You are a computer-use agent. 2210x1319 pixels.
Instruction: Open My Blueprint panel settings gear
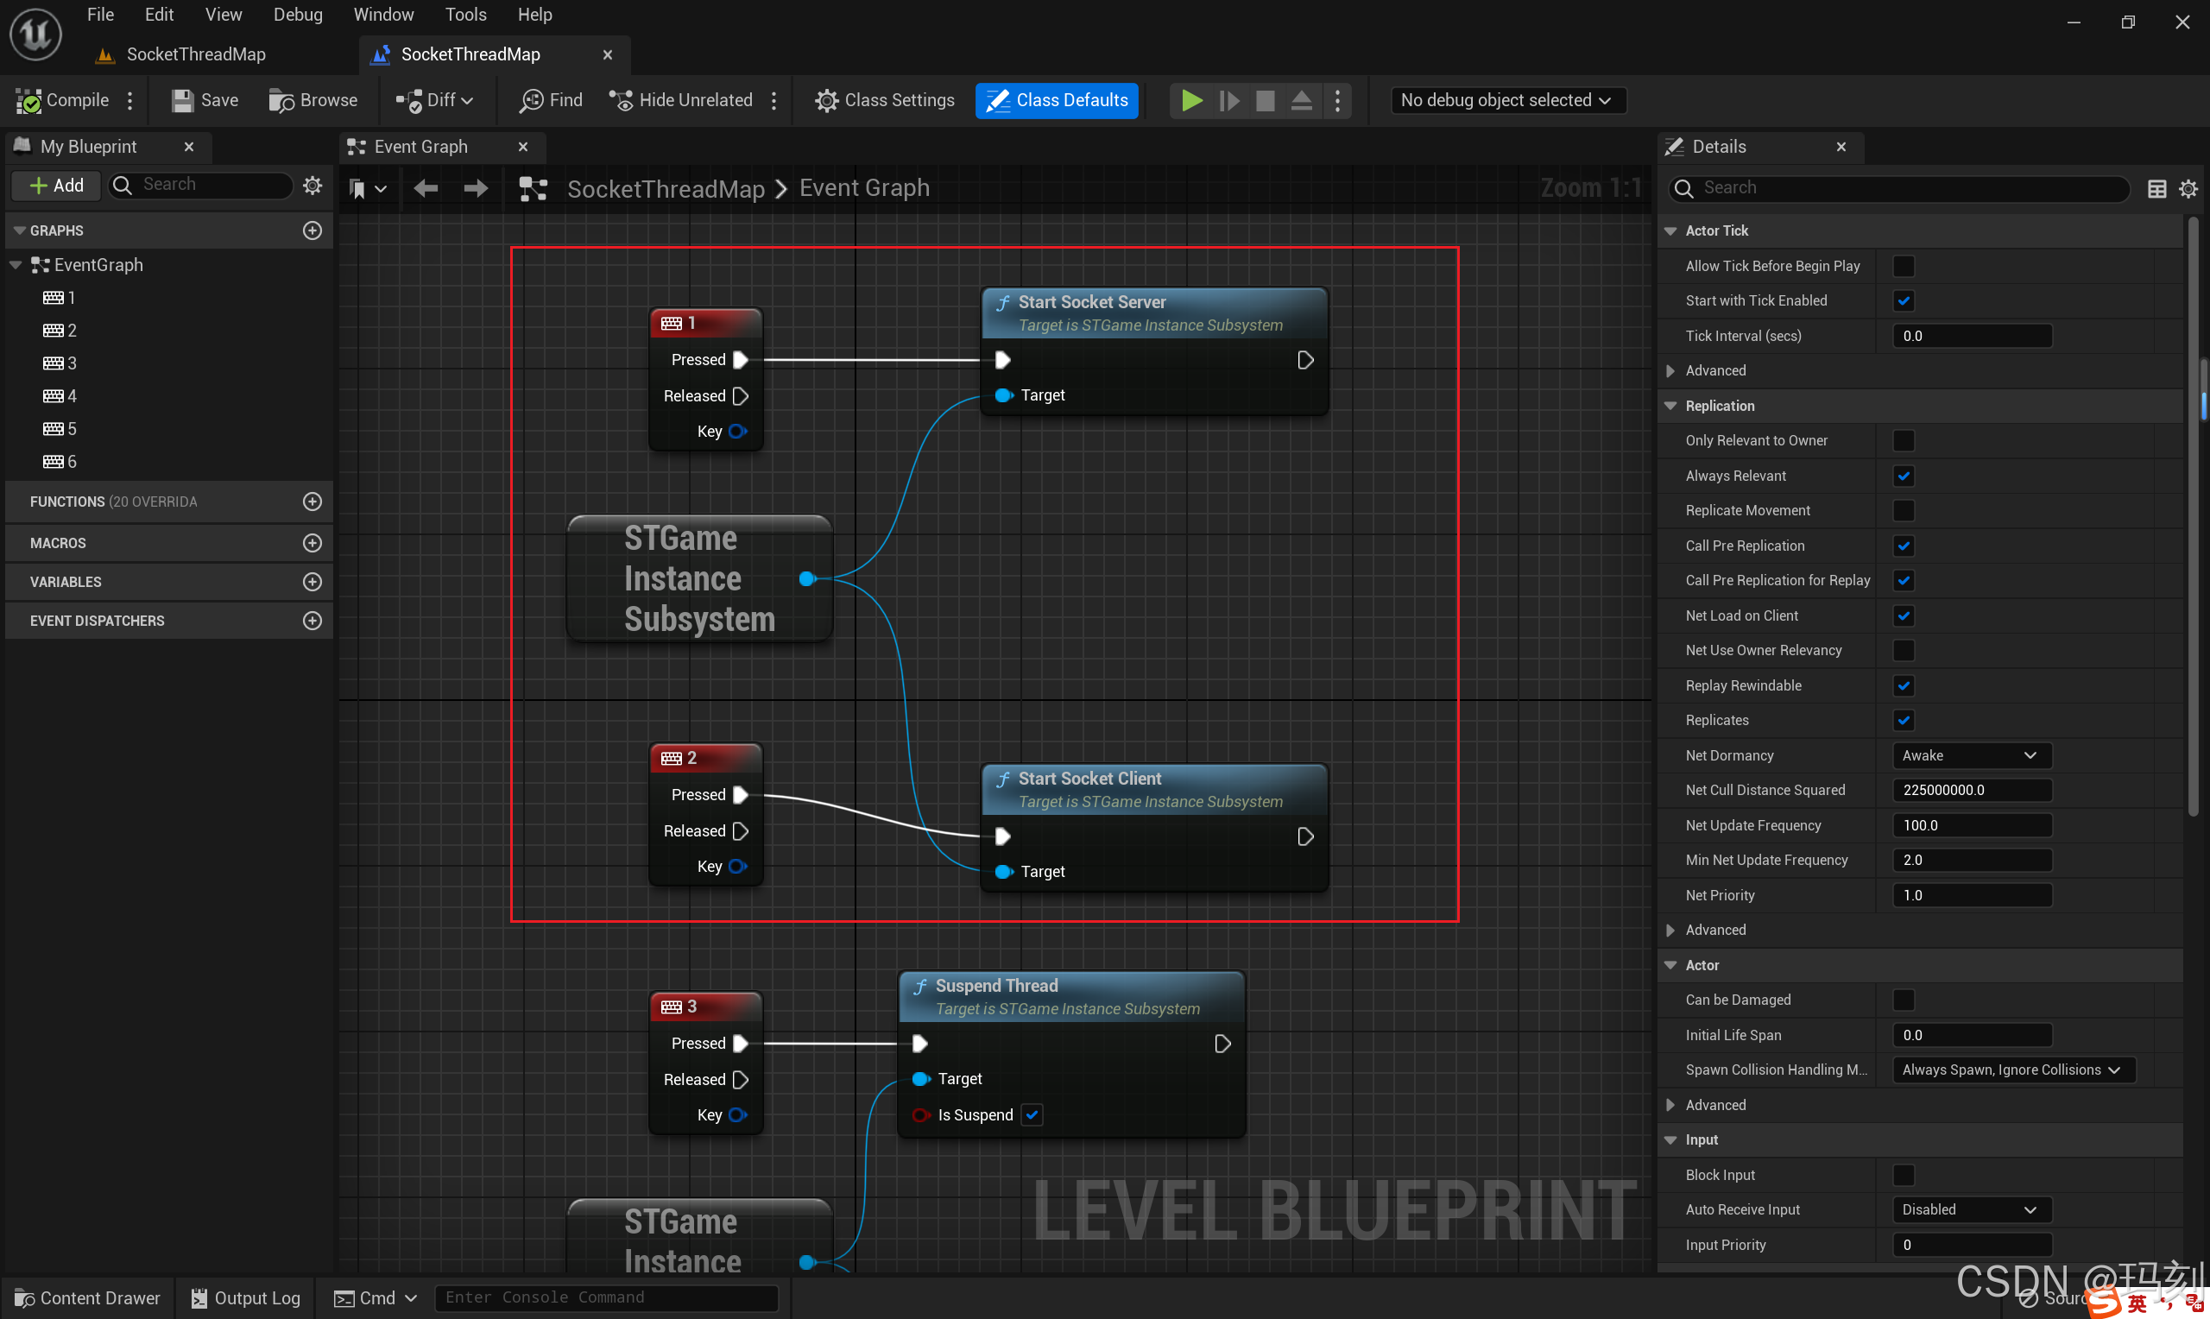(x=312, y=185)
